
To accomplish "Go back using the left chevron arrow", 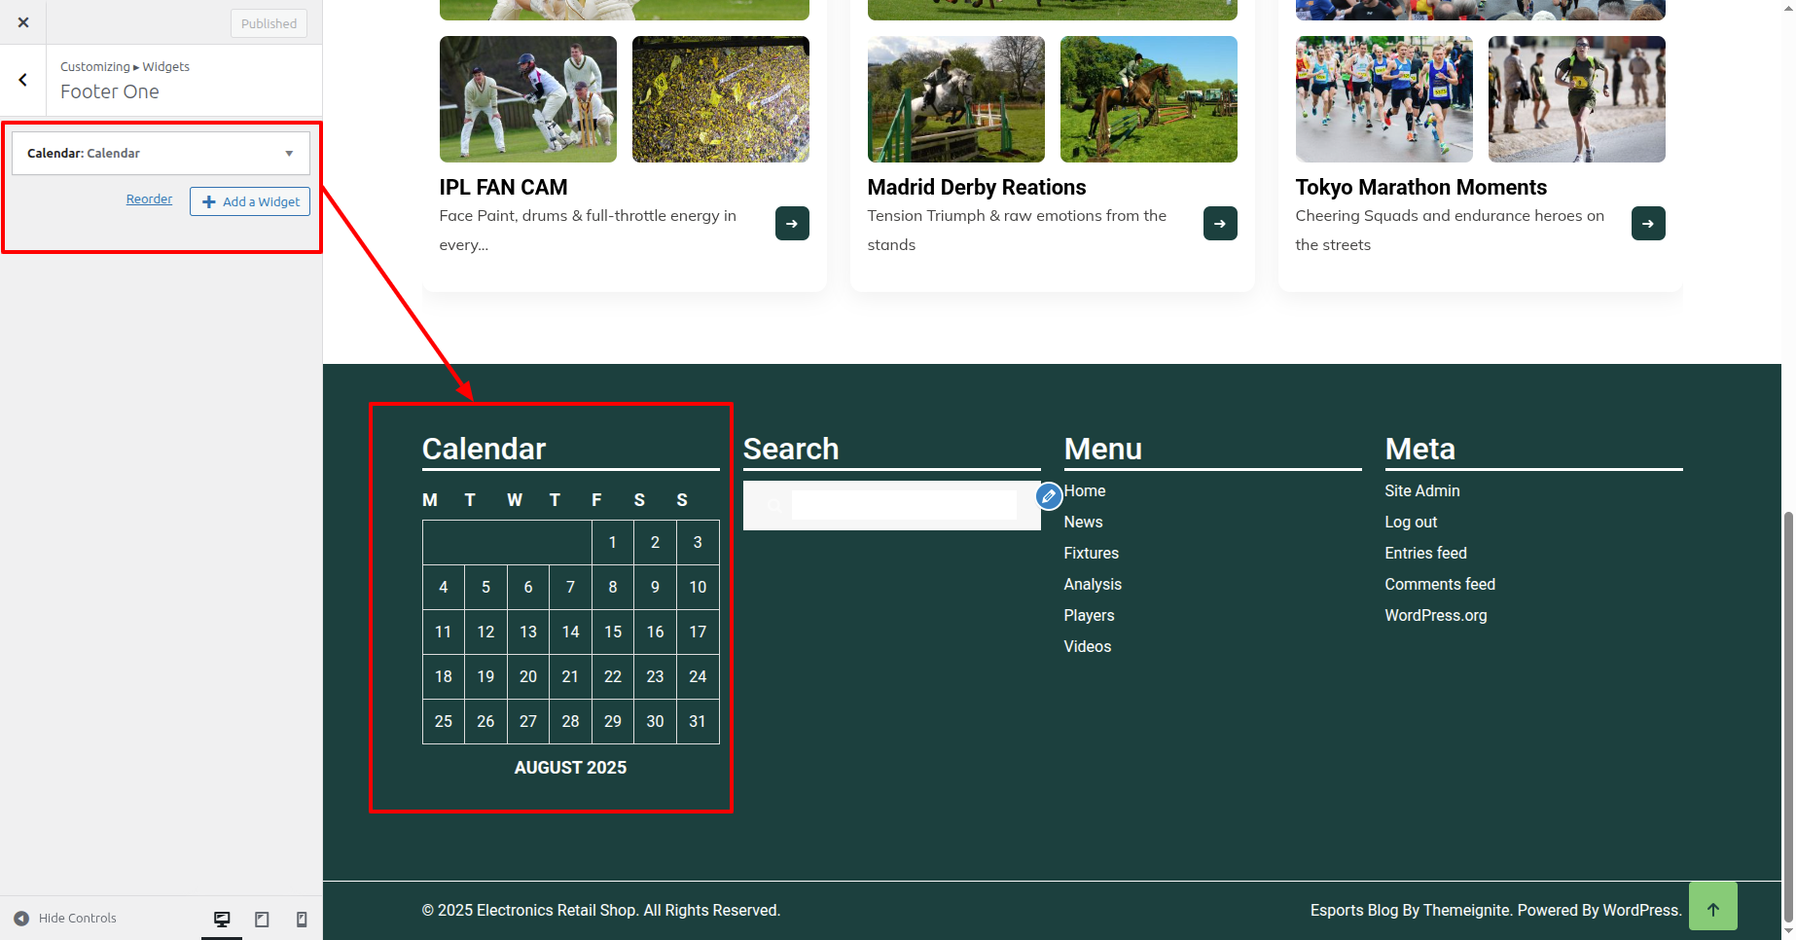I will click(x=23, y=80).
